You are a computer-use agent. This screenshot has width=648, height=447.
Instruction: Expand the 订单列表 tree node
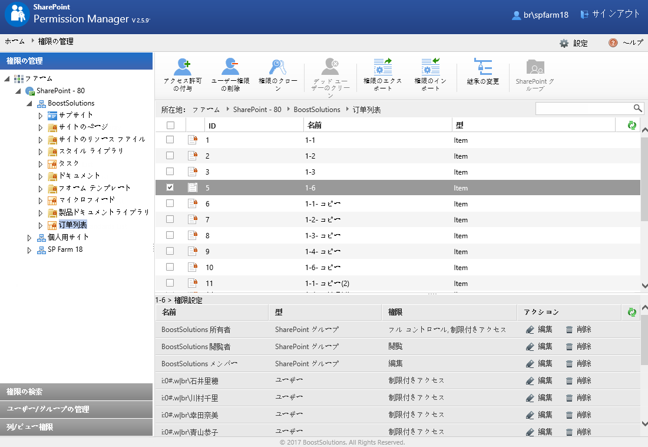pyautogui.click(x=41, y=226)
